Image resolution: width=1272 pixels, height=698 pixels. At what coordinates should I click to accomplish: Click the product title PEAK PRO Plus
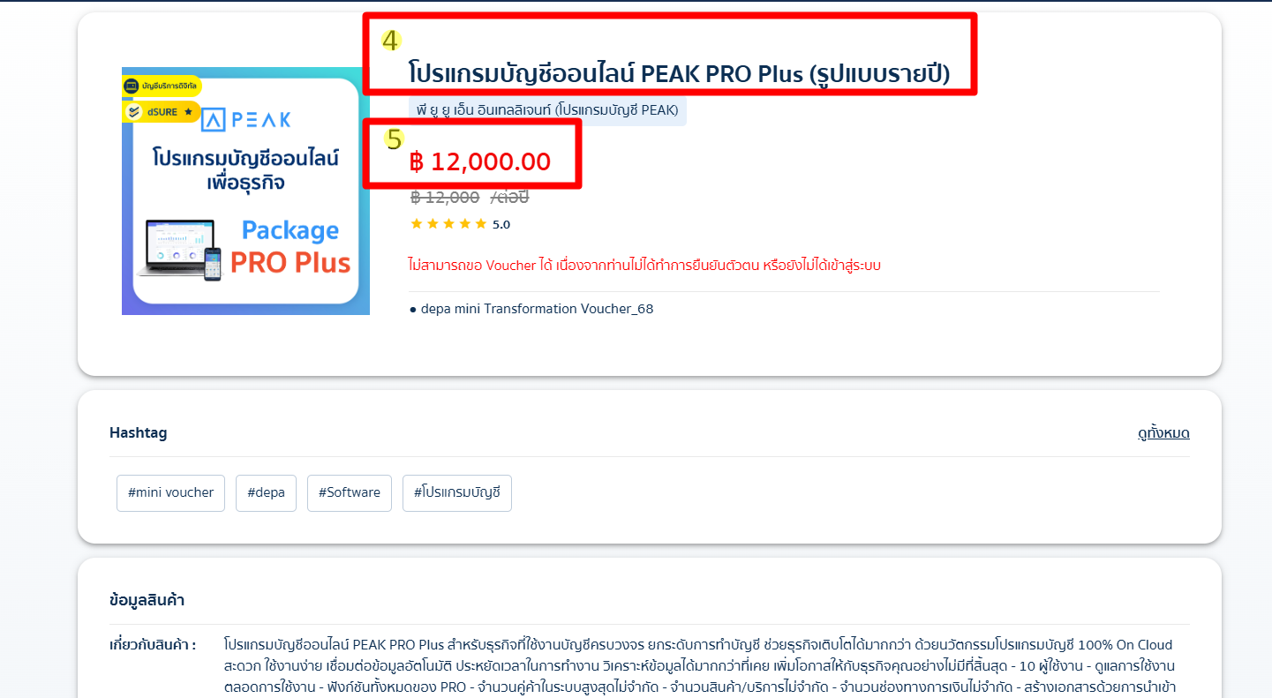[x=679, y=74]
